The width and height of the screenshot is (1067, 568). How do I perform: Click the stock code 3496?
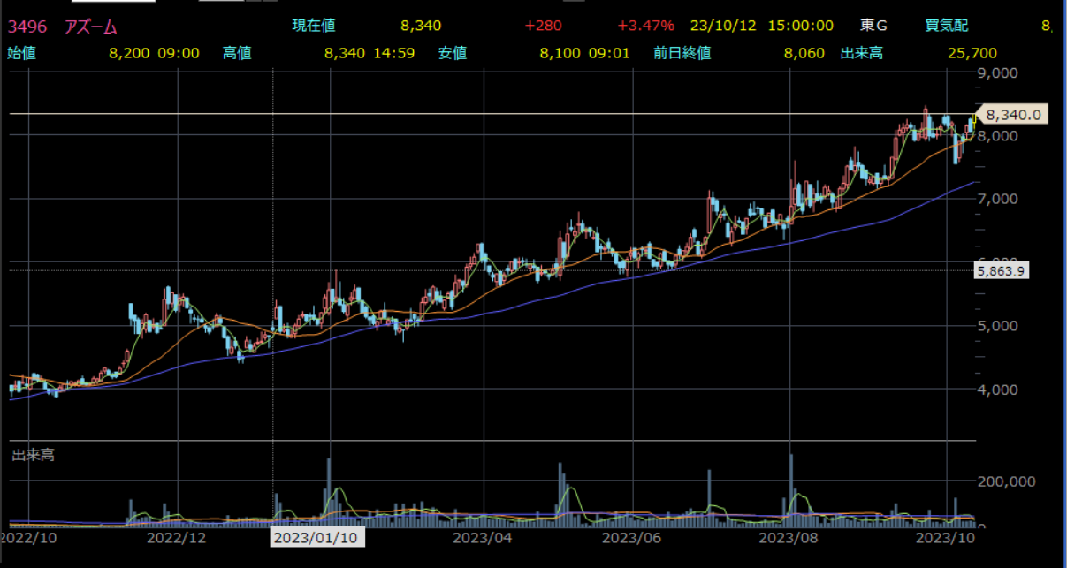(27, 26)
